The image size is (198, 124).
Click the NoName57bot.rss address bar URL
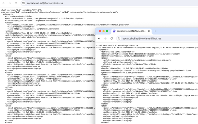tap(142, 39)
